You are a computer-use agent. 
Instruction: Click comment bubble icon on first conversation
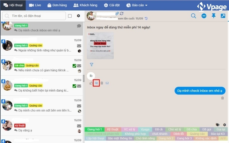79,26
